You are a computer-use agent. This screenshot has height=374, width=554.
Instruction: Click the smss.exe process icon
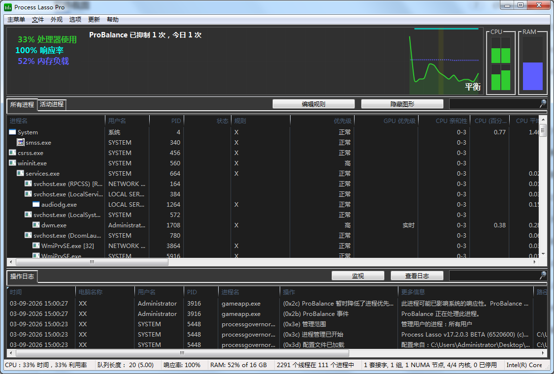21,143
